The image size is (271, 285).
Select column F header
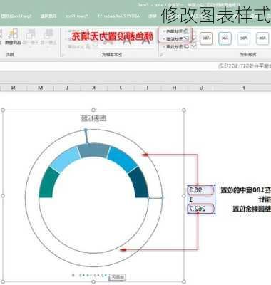242,88
